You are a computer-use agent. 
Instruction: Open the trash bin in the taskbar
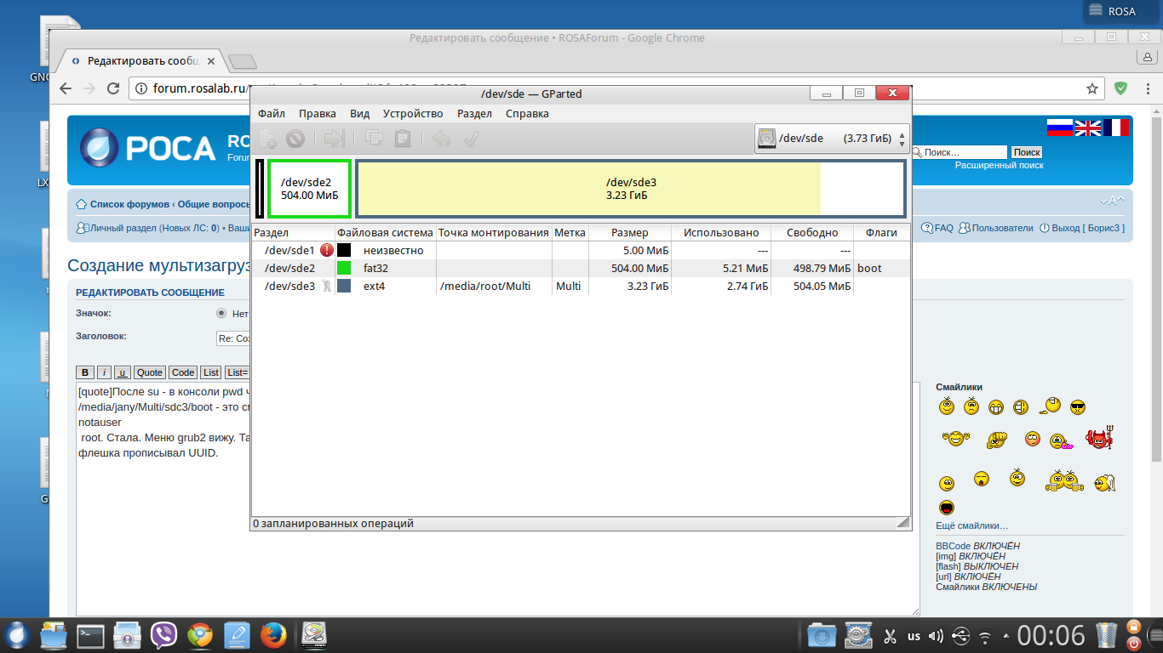(1106, 635)
